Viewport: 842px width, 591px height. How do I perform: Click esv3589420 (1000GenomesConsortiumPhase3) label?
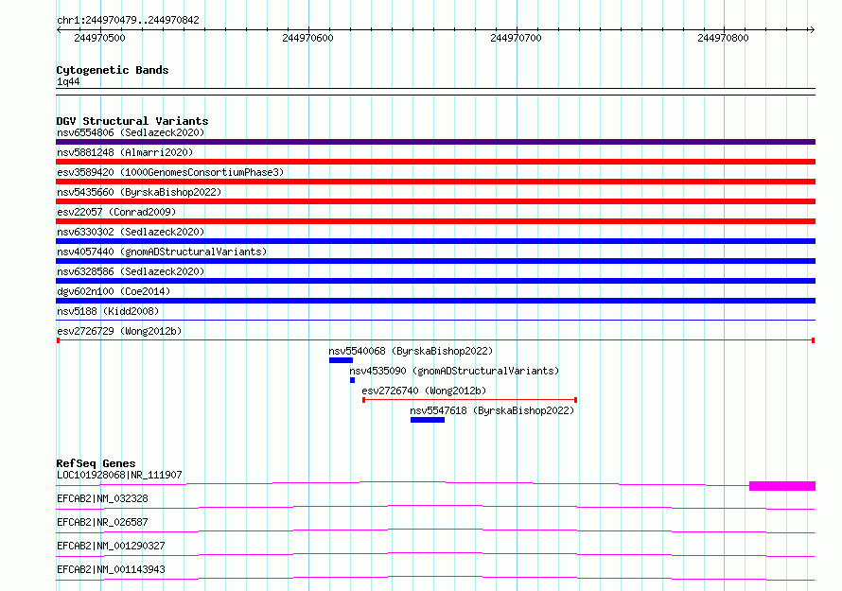pyautogui.click(x=170, y=172)
